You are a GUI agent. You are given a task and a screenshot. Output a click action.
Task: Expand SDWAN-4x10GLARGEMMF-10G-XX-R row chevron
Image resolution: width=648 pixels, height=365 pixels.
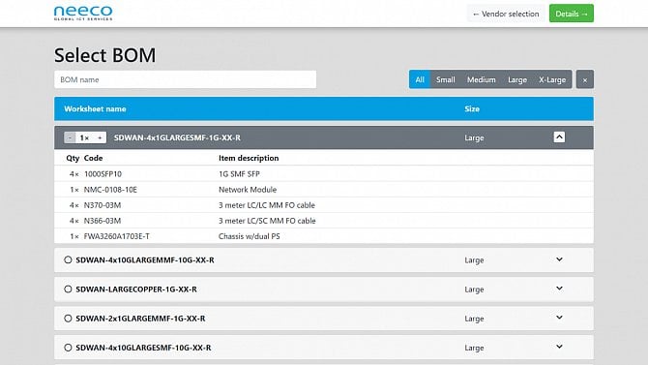click(x=559, y=259)
